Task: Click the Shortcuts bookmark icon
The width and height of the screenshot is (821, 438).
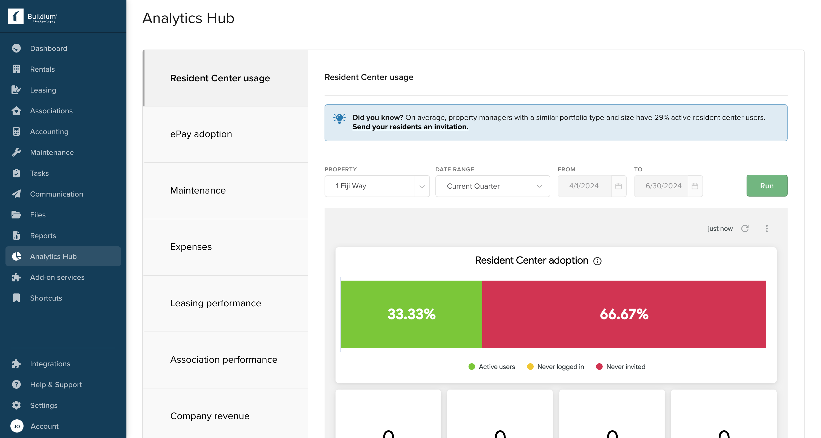Action: (16, 298)
